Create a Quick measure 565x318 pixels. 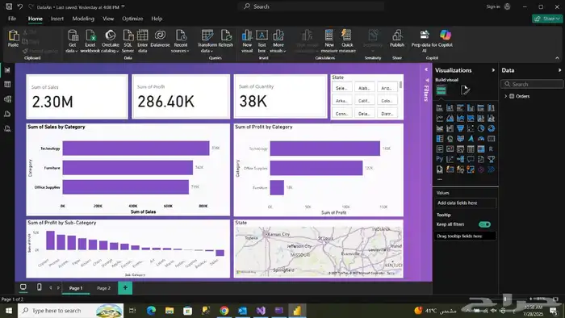click(x=347, y=41)
